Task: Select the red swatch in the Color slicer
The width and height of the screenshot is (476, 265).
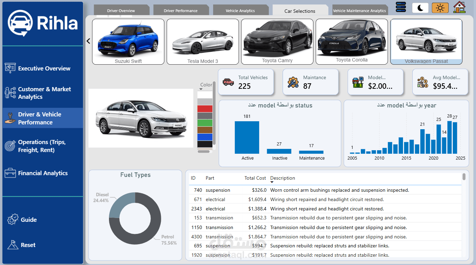Action: coord(205,108)
